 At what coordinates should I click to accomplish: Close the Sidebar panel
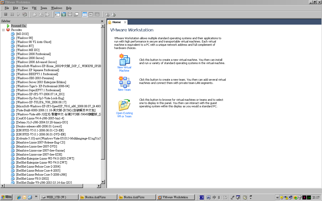[102, 21]
